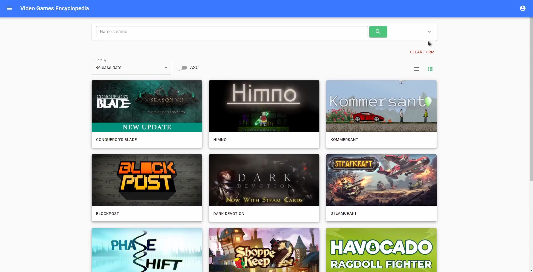Open the Himno game thumbnail

(264, 106)
